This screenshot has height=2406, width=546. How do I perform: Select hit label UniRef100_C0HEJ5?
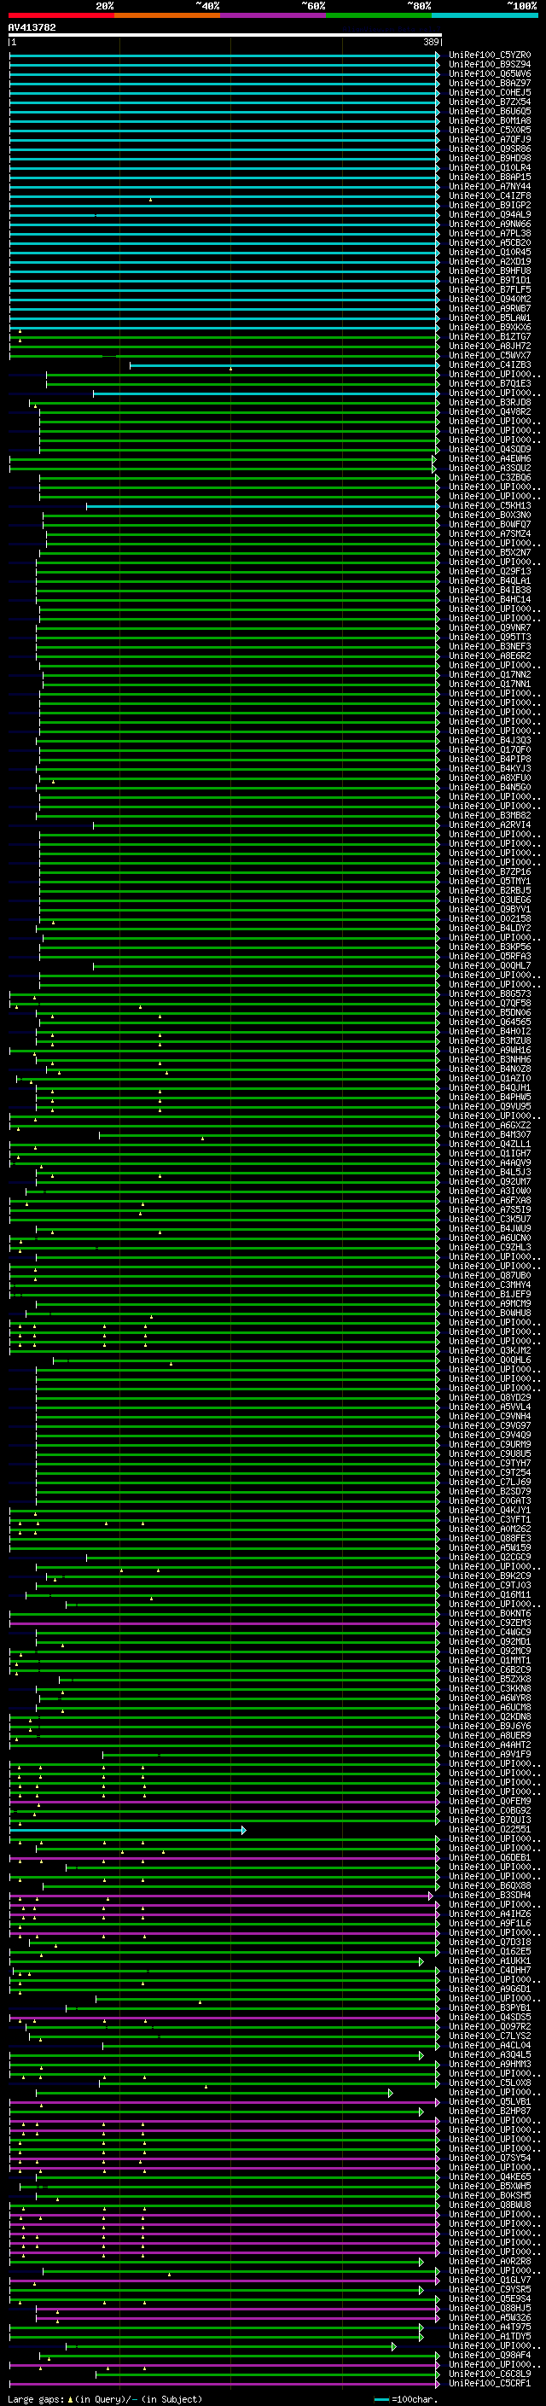click(490, 92)
